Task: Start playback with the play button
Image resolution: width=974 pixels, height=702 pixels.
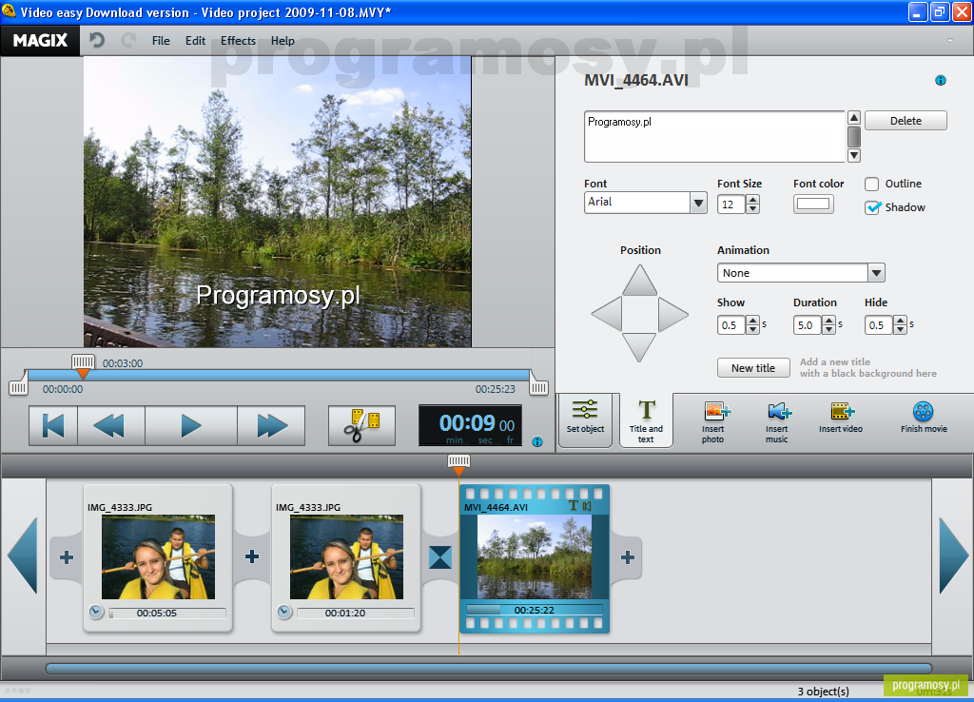Action: click(191, 425)
